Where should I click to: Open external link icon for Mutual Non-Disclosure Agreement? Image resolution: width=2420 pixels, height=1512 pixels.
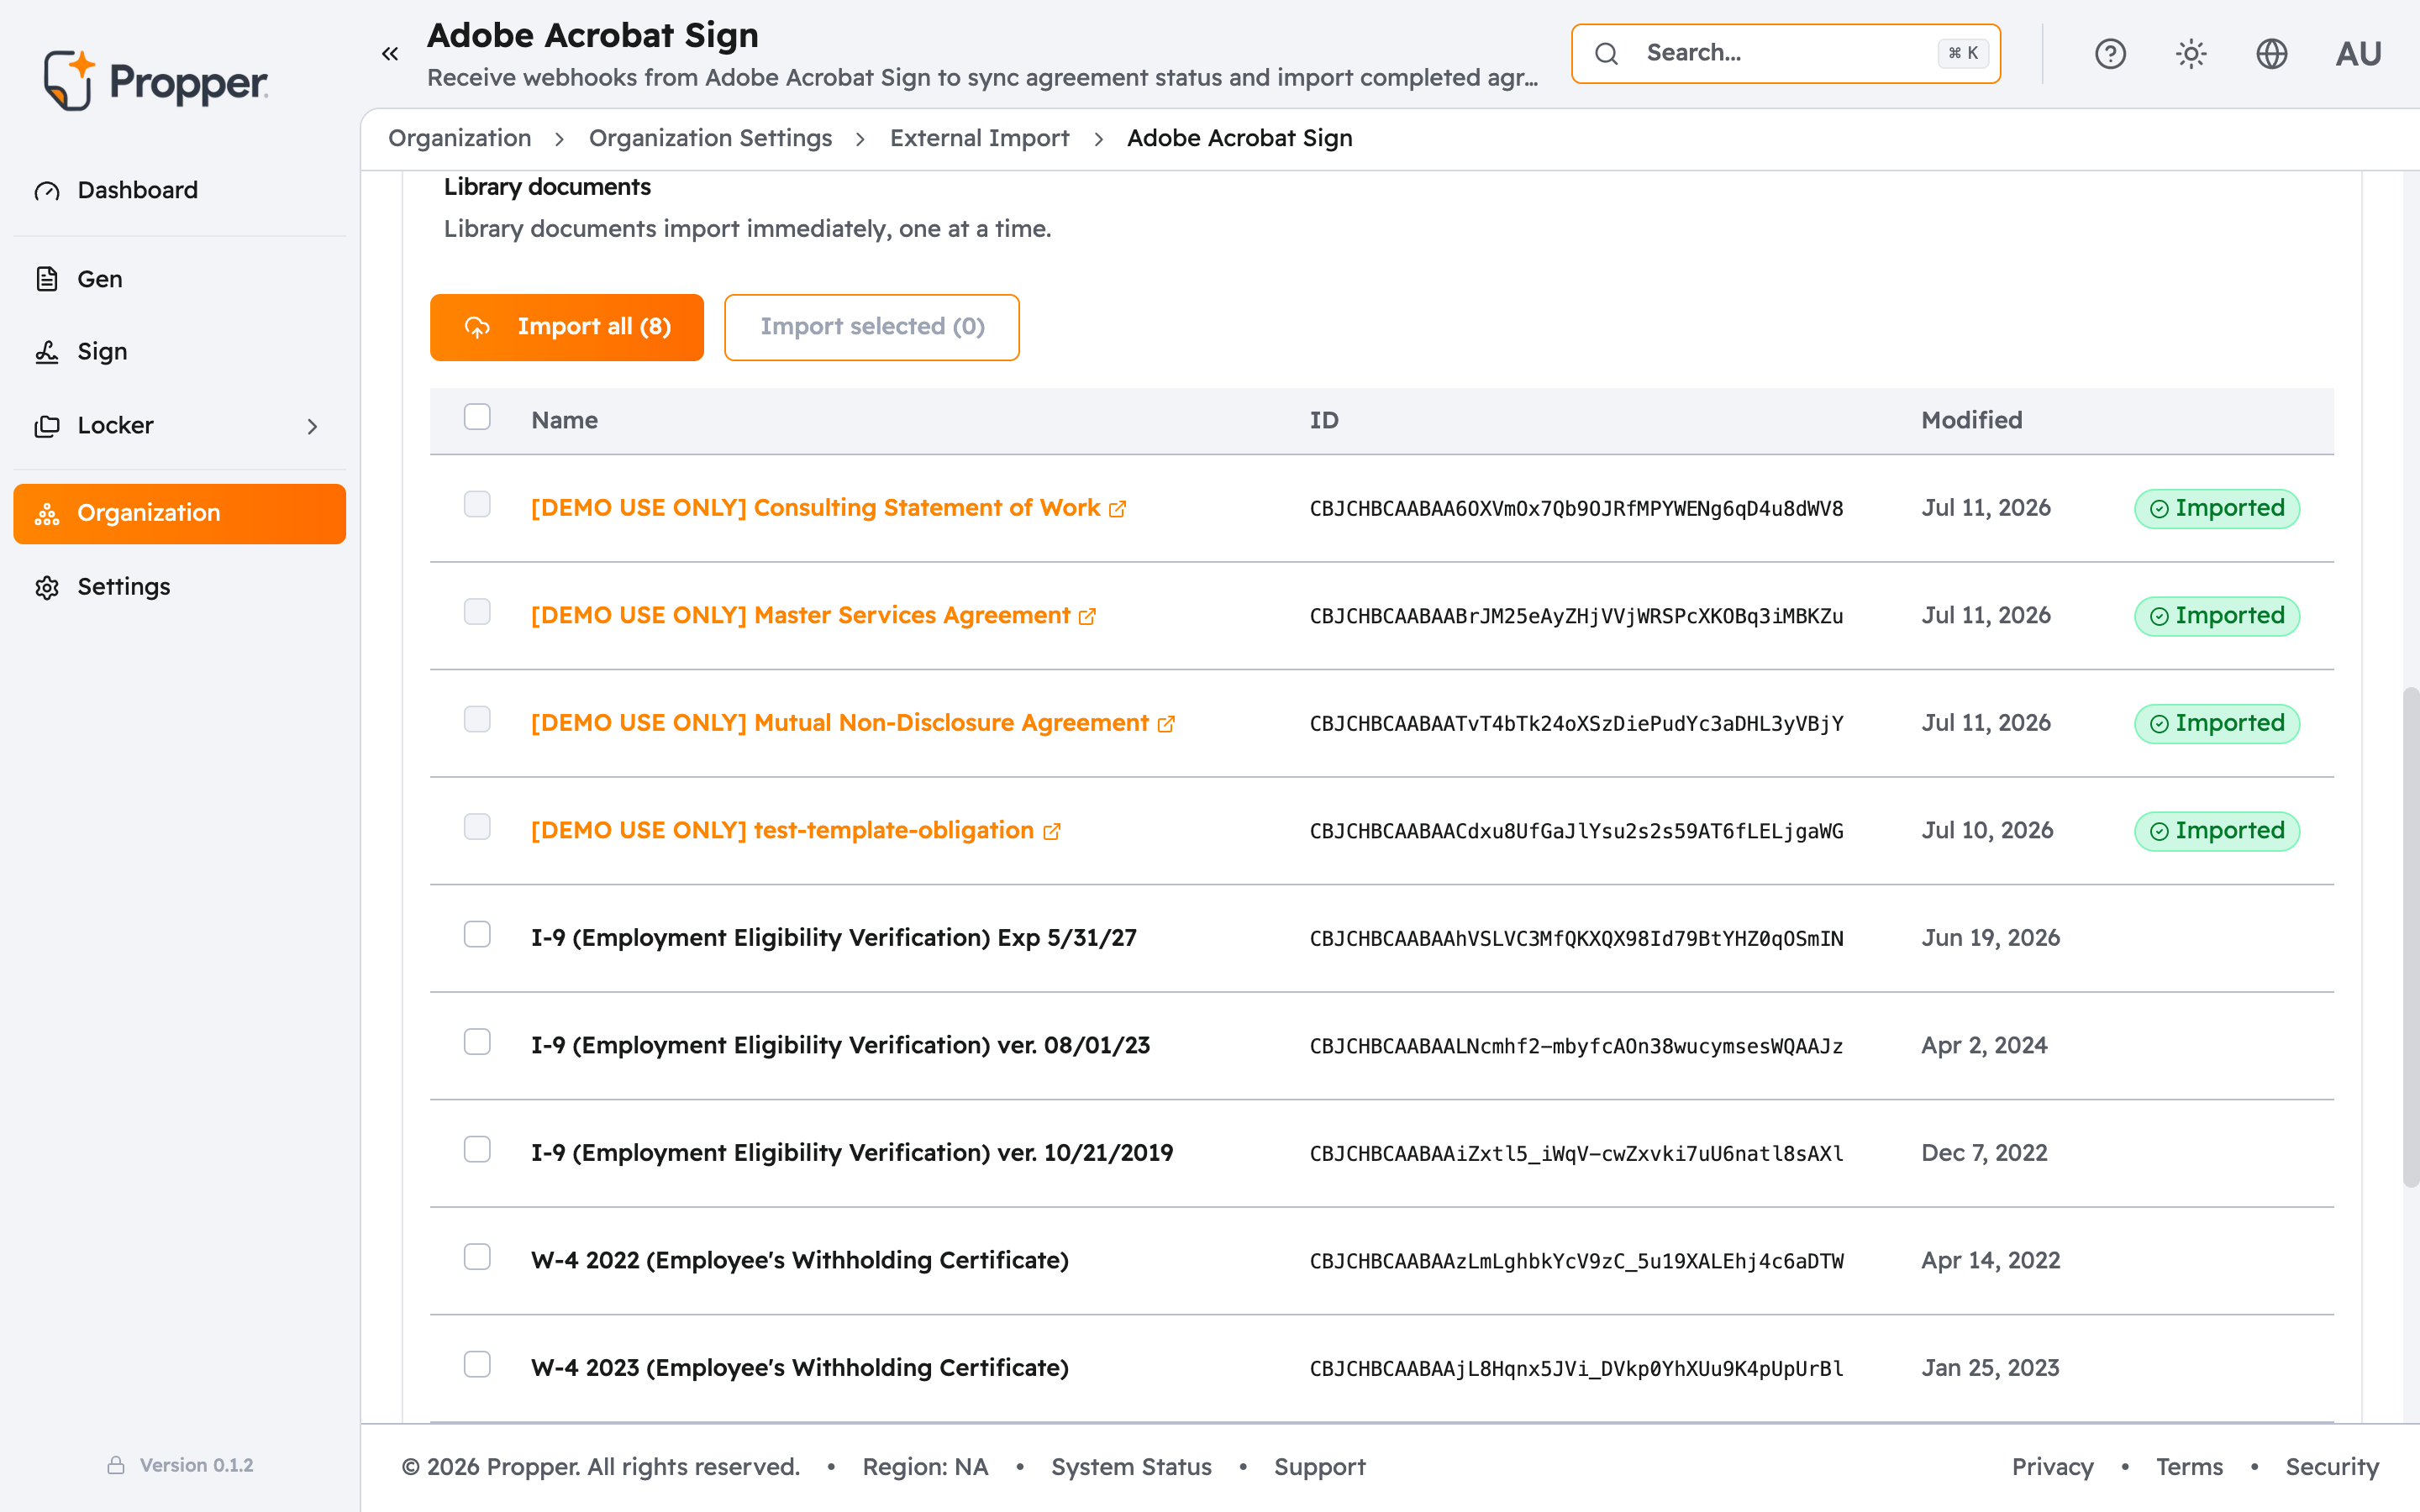pyautogui.click(x=1166, y=725)
